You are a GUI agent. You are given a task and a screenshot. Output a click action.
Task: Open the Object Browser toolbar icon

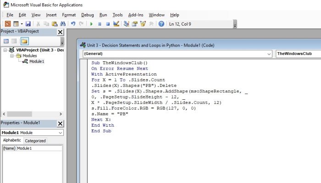click(x=143, y=24)
